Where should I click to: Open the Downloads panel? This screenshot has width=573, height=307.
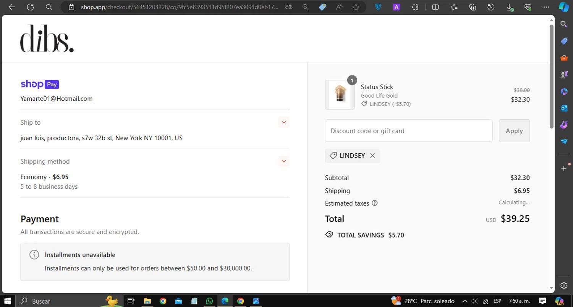click(x=510, y=7)
